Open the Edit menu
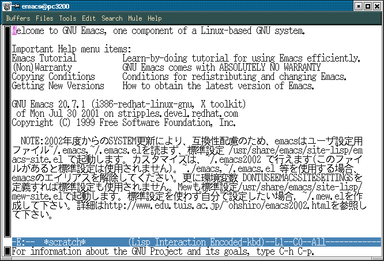Image resolution: width=384 pixels, height=261 pixels. [x=89, y=18]
